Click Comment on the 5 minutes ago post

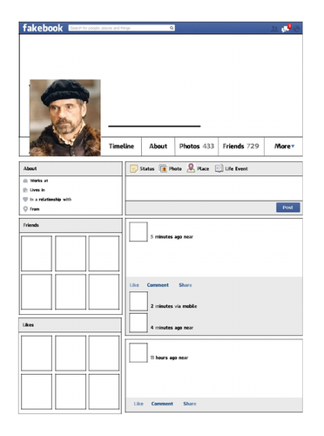pos(158,285)
